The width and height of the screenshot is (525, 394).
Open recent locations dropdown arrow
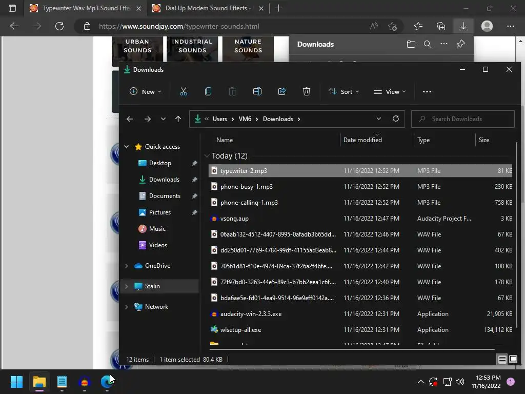pos(163,119)
